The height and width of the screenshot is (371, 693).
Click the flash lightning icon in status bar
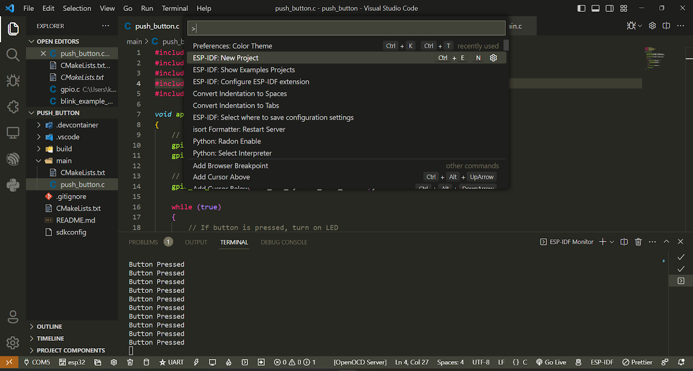click(x=197, y=362)
